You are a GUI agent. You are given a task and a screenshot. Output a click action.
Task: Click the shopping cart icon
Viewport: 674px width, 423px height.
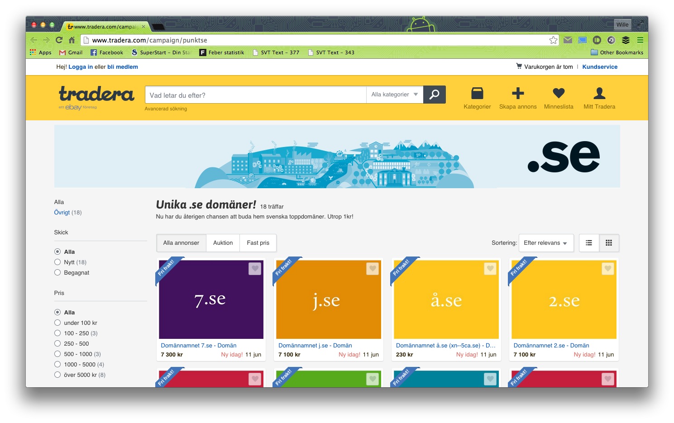click(519, 66)
